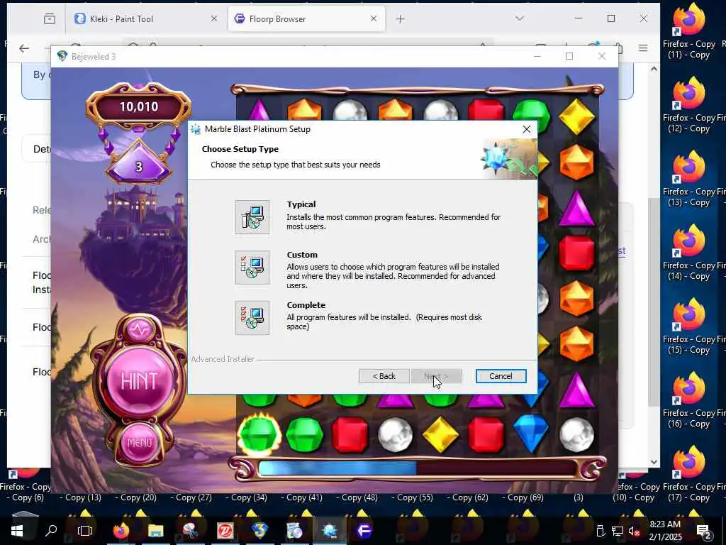This screenshot has height=545, width=726.
Task: Open Firefox - Copy (12) desktop shortcut
Action: 689,105
